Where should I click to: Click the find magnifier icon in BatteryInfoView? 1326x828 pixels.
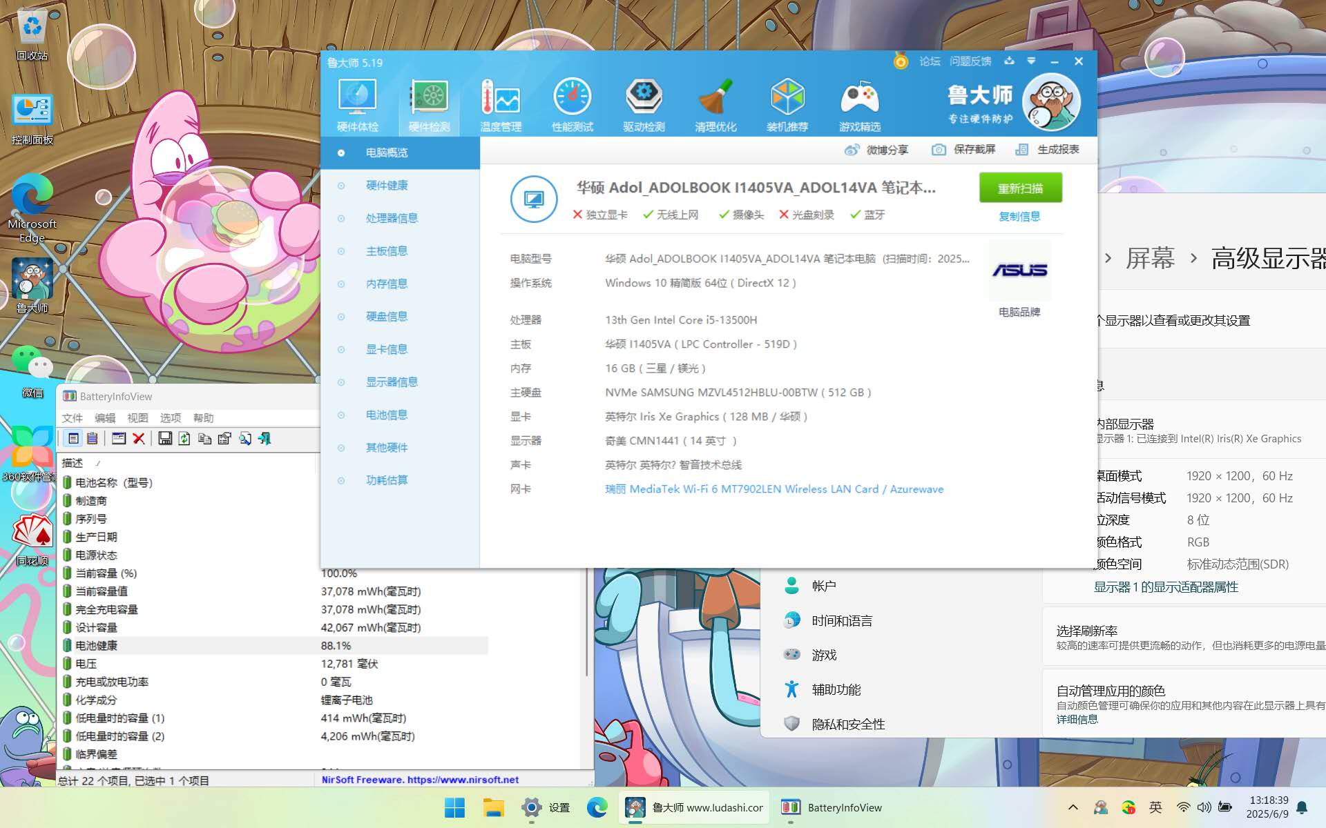pyautogui.click(x=244, y=438)
